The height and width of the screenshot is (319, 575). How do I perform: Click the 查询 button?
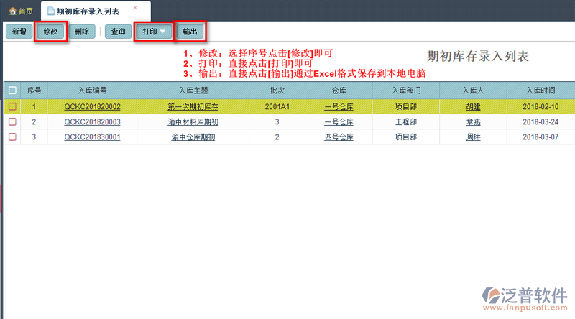tap(118, 32)
